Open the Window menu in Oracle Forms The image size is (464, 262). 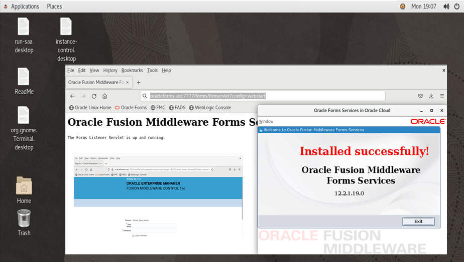point(266,121)
